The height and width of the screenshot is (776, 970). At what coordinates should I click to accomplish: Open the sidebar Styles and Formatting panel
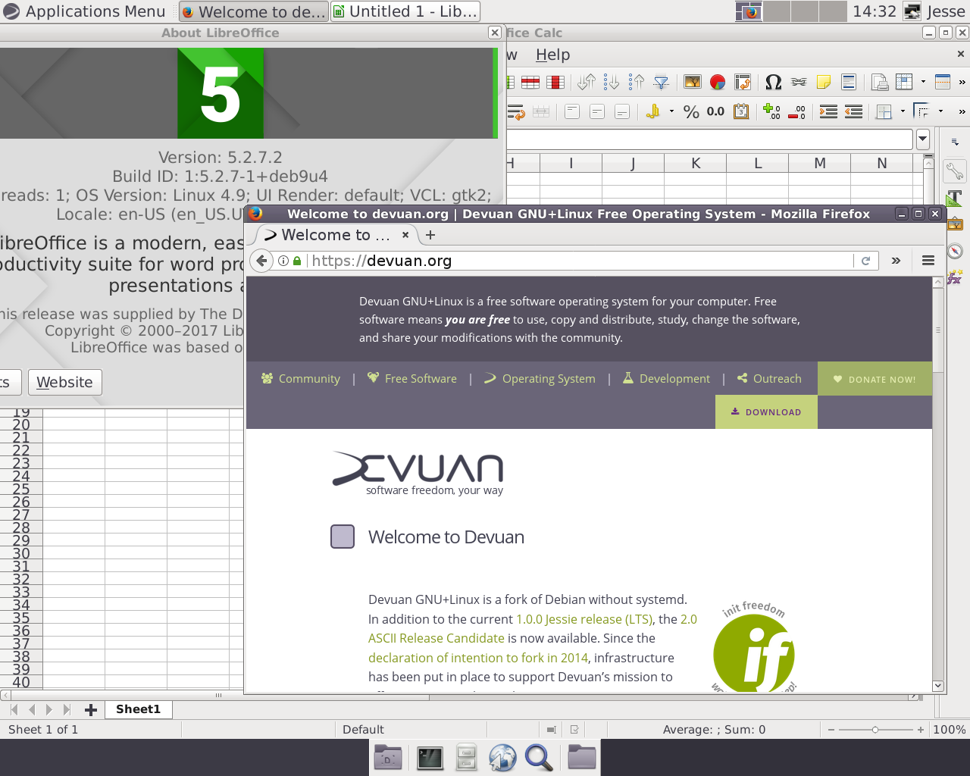955,198
